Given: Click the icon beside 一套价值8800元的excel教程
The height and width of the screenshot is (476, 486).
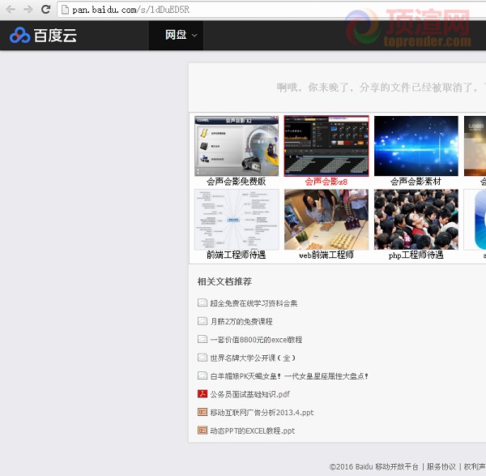Looking at the screenshot, I should pyautogui.click(x=202, y=339).
